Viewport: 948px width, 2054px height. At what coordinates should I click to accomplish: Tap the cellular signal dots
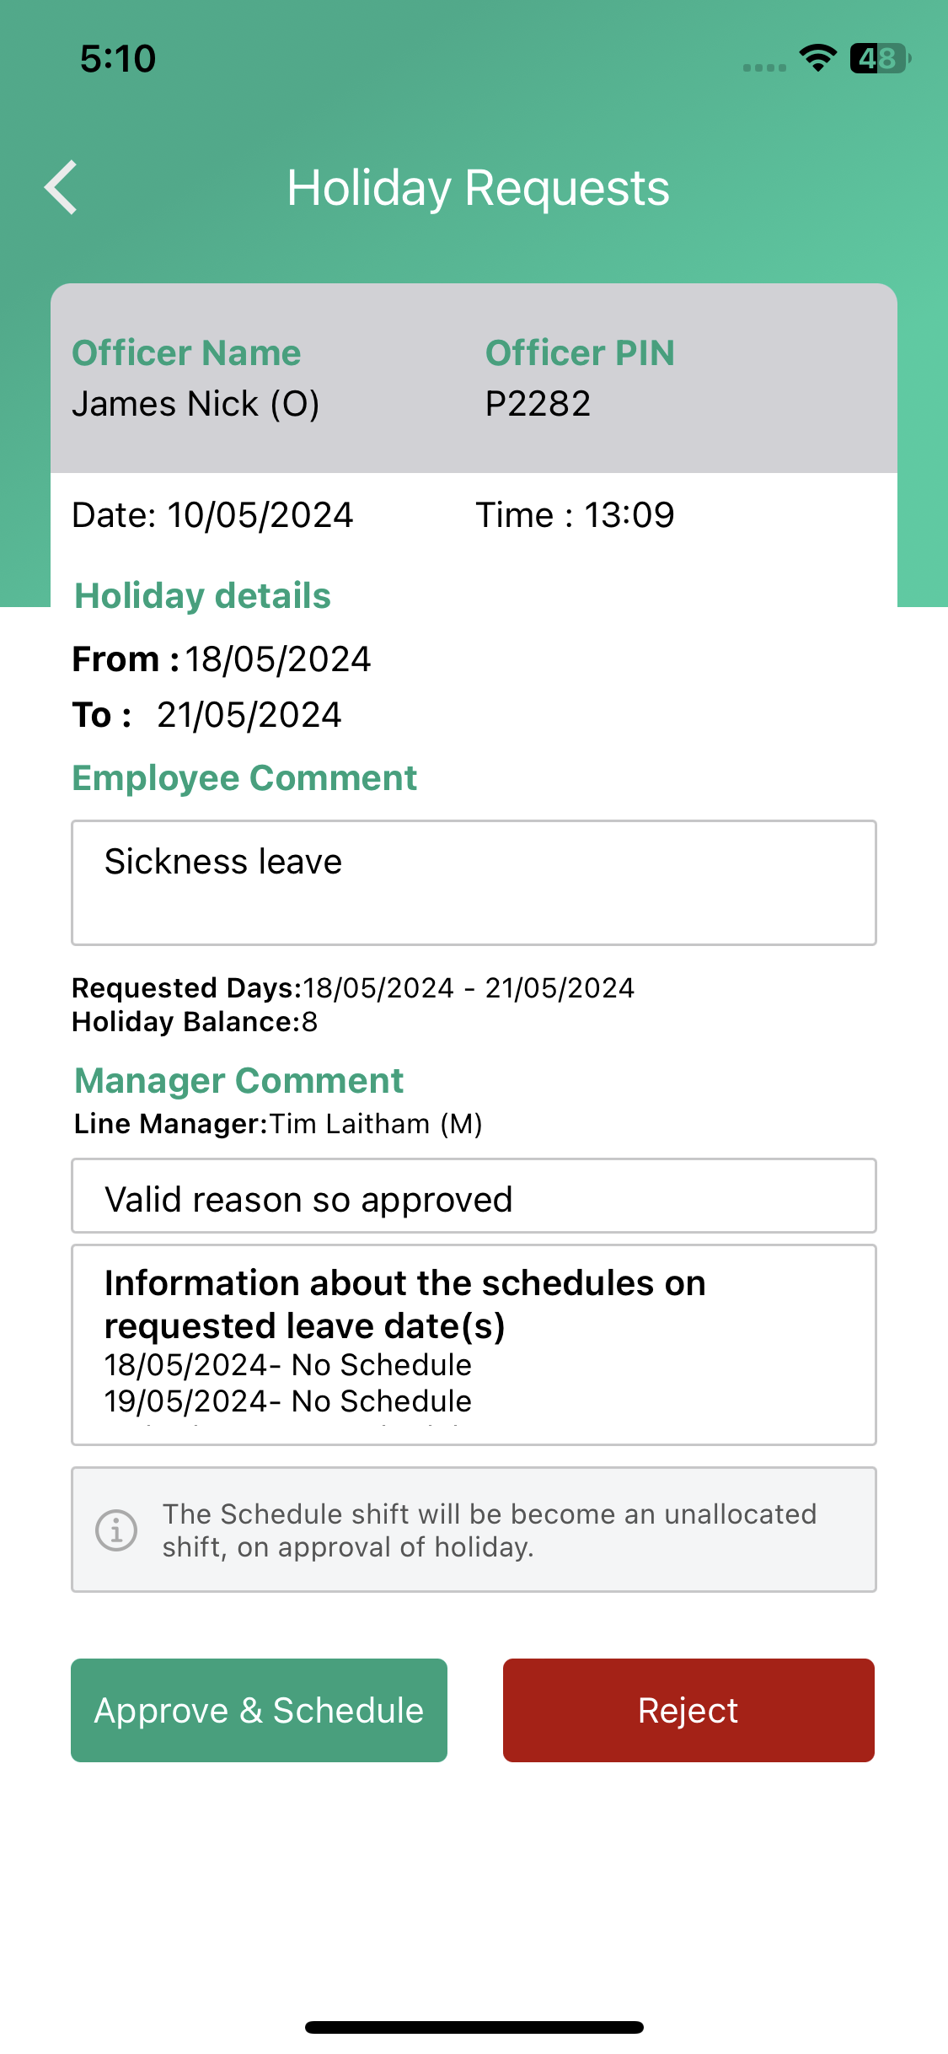click(x=764, y=67)
